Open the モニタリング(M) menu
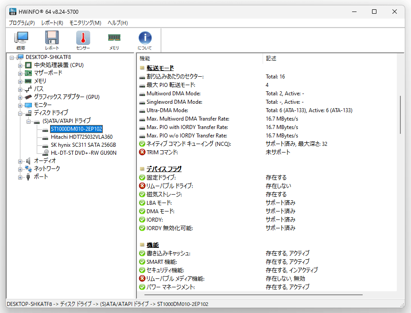Viewport: 411px width, 313px height. pos(85,23)
